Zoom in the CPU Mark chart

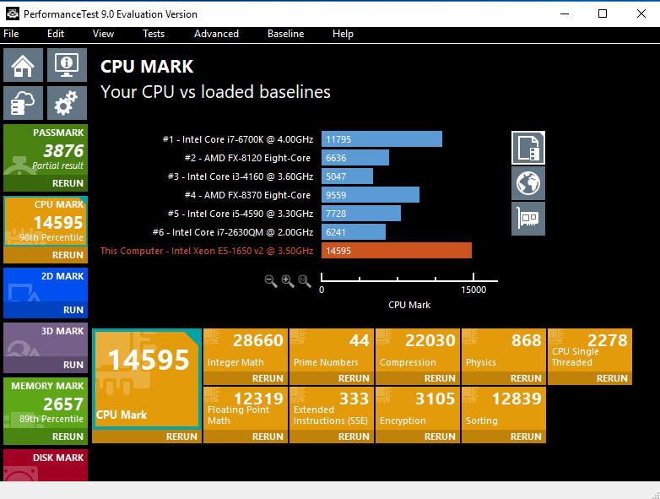288,281
